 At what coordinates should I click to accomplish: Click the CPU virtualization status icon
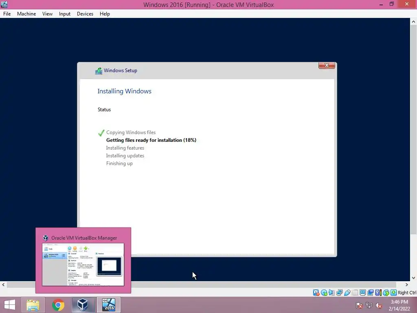coord(378,293)
